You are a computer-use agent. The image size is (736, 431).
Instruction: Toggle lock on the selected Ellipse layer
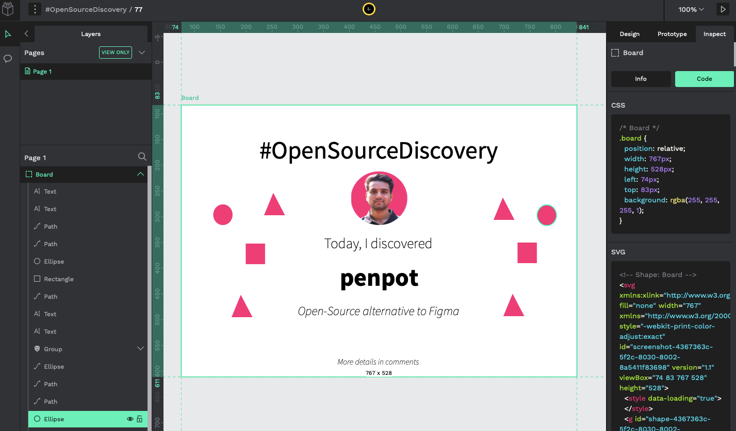tap(140, 419)
